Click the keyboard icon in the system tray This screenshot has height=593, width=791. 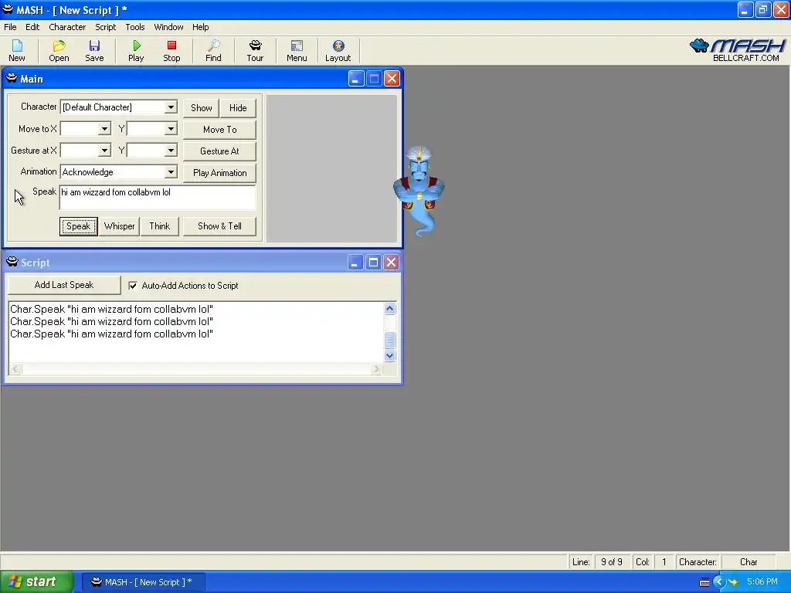[704, 582]
